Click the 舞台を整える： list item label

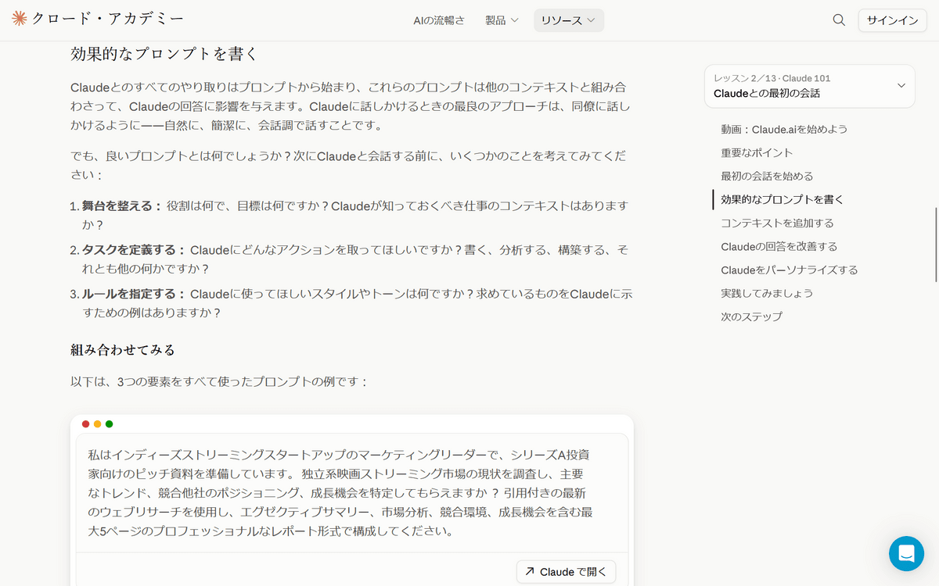(122, 206)
